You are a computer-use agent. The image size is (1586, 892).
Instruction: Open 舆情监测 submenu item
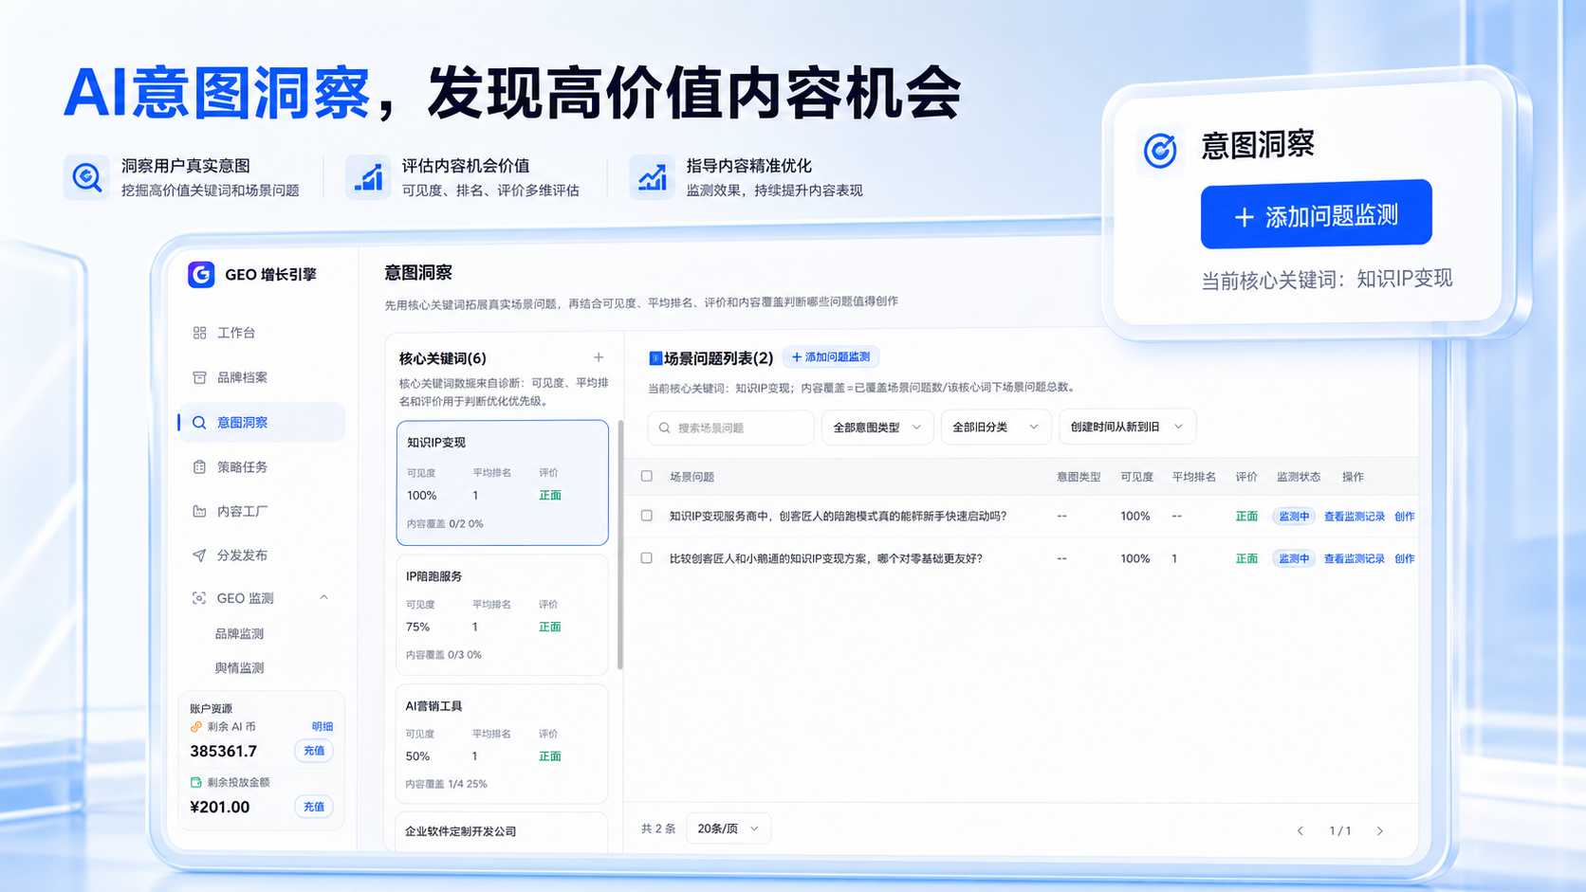[x=240, y=667]
